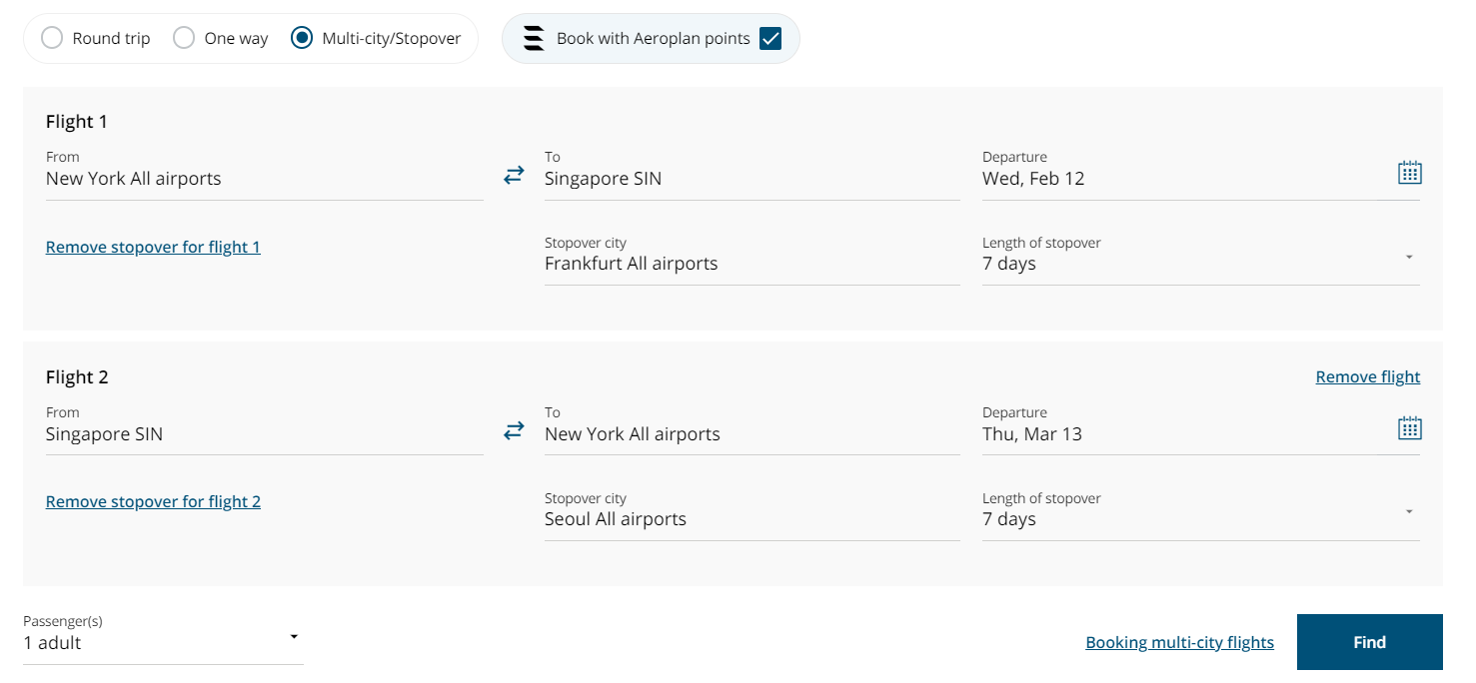Remove stopover for flight 2
This screenshot has height=683, width=1476.
pos(153,501)
